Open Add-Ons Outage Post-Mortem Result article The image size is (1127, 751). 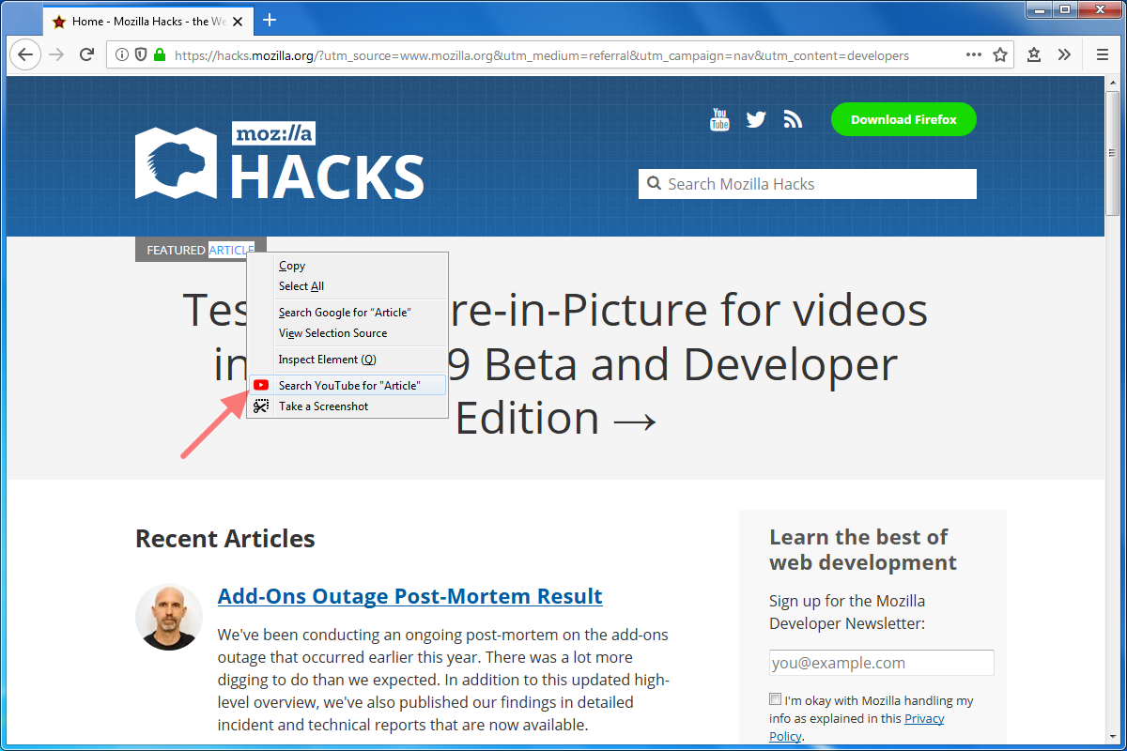click(x=409, y=596)
